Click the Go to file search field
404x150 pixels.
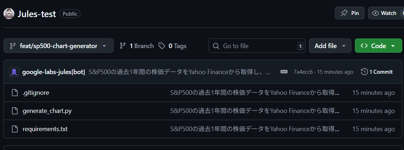tap(256, 46)
